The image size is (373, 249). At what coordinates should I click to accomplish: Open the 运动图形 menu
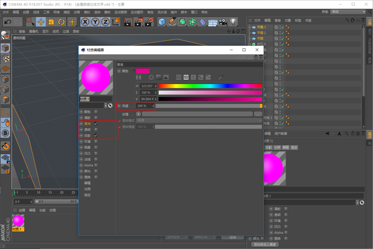click(x=137, y=12)
